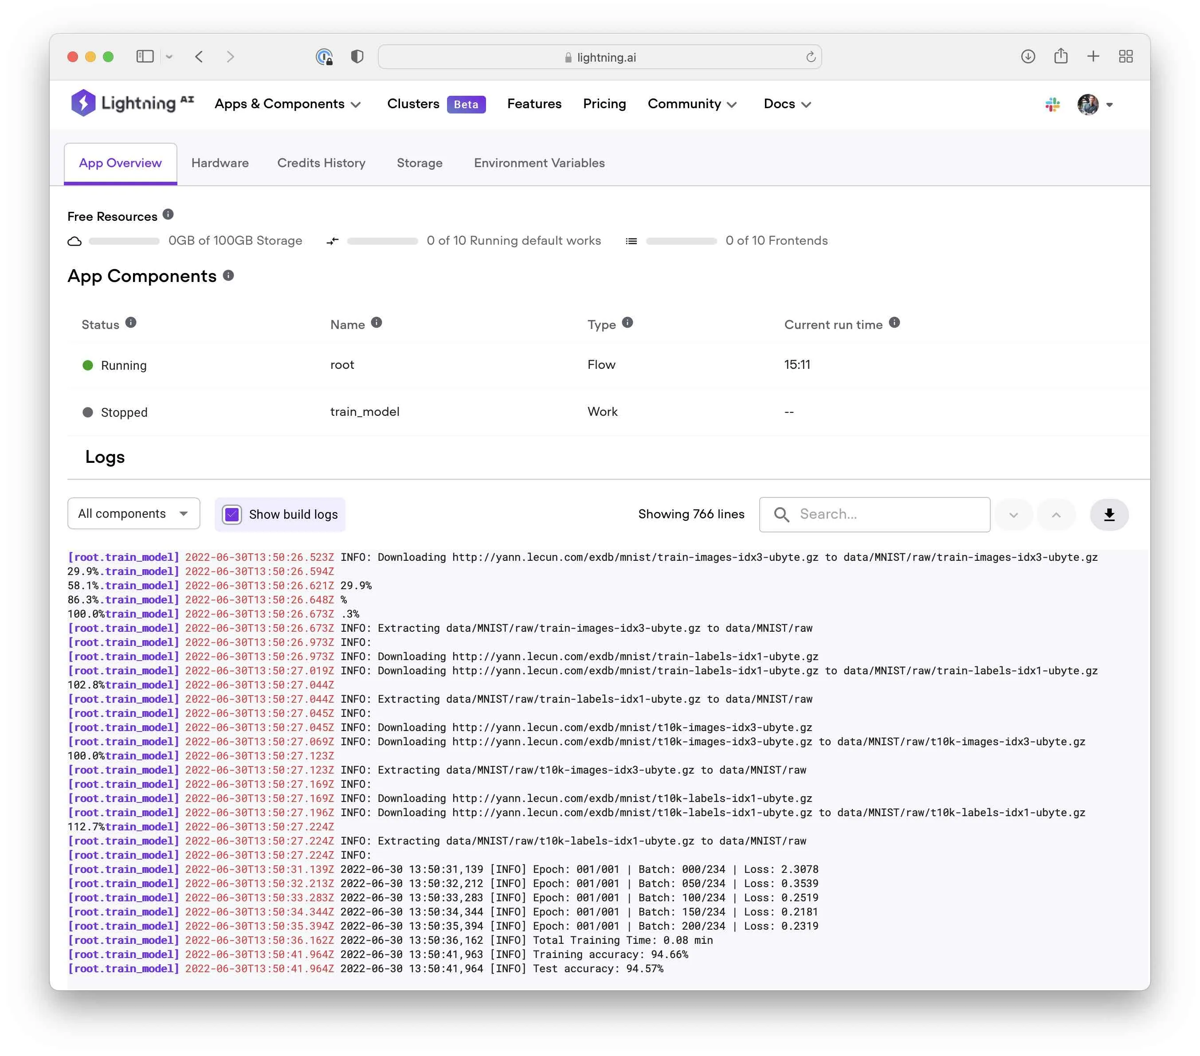The image size is (1200, 1056).
Task: Open the All components dropdown
Action: (x=133, y=514)
